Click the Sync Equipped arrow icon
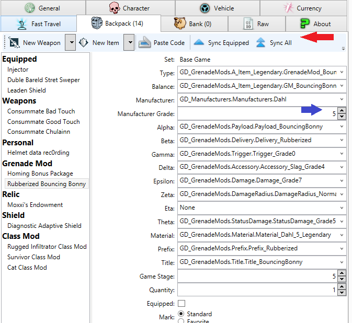This screenshot has width=352, height=323. tap(199, 42)
